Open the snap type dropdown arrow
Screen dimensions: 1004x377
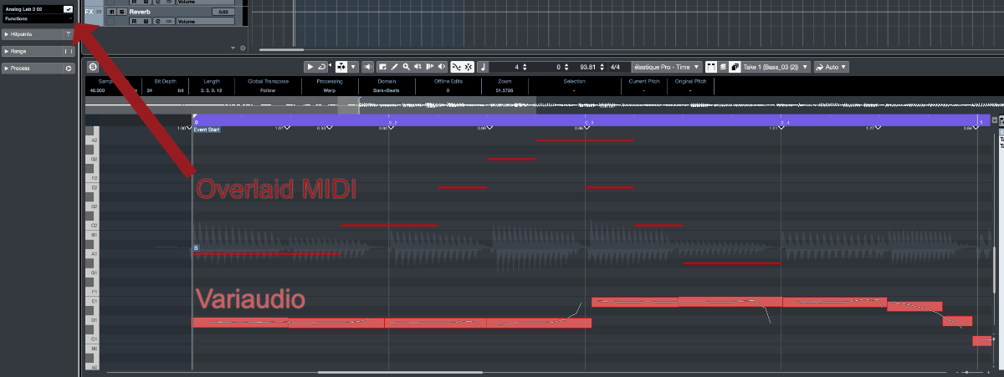pos(353,67)
